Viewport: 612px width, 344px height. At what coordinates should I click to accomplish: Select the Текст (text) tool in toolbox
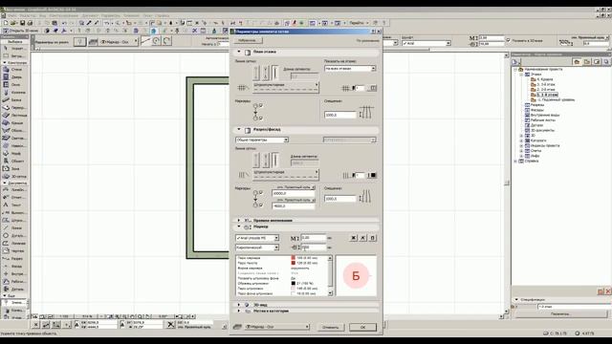coord(15,204)
